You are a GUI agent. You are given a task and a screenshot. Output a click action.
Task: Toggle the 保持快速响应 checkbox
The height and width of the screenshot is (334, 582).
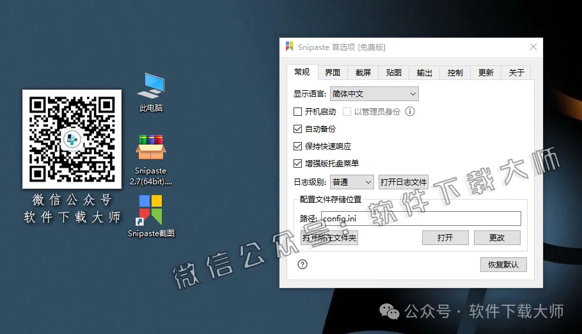(297, 146)
